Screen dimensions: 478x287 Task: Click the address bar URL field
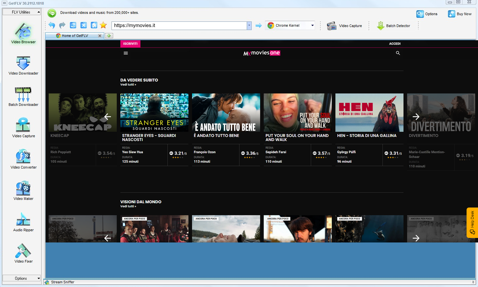[179, 25]
